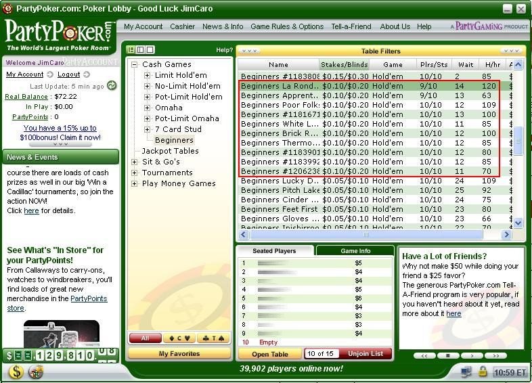Sort tables by Plrs/Sts column
This screenshot has height=383, width=532.
pyautogui.click(x=434, y=64)
